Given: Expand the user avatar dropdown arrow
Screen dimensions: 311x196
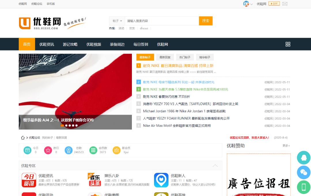Looking at the screenshot, I should click(x=251, y=4).
